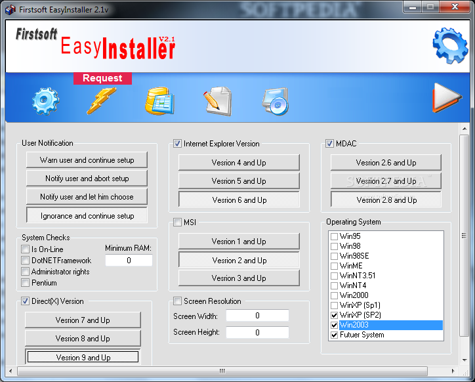Check WinME in Operating System list

(x=334, y=266)
